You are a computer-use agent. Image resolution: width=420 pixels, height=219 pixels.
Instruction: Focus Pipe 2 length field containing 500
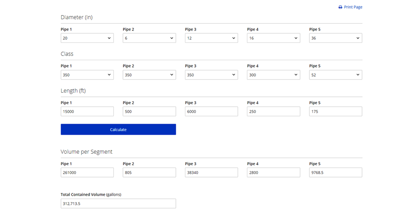coord(149,111)
